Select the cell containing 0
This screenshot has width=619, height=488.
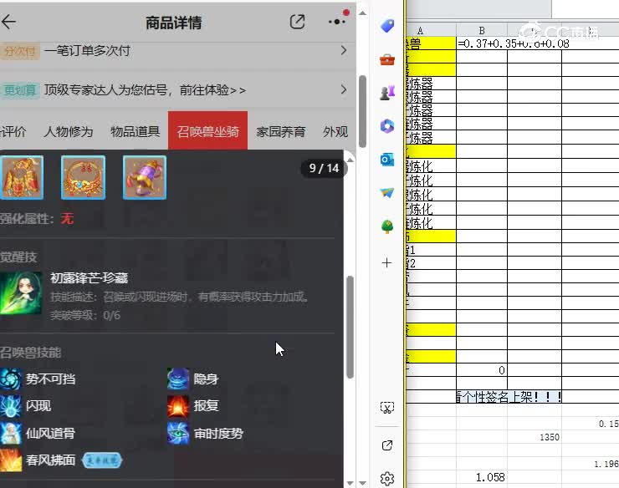482,370
